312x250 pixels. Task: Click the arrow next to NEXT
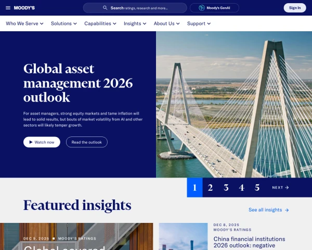287,187
